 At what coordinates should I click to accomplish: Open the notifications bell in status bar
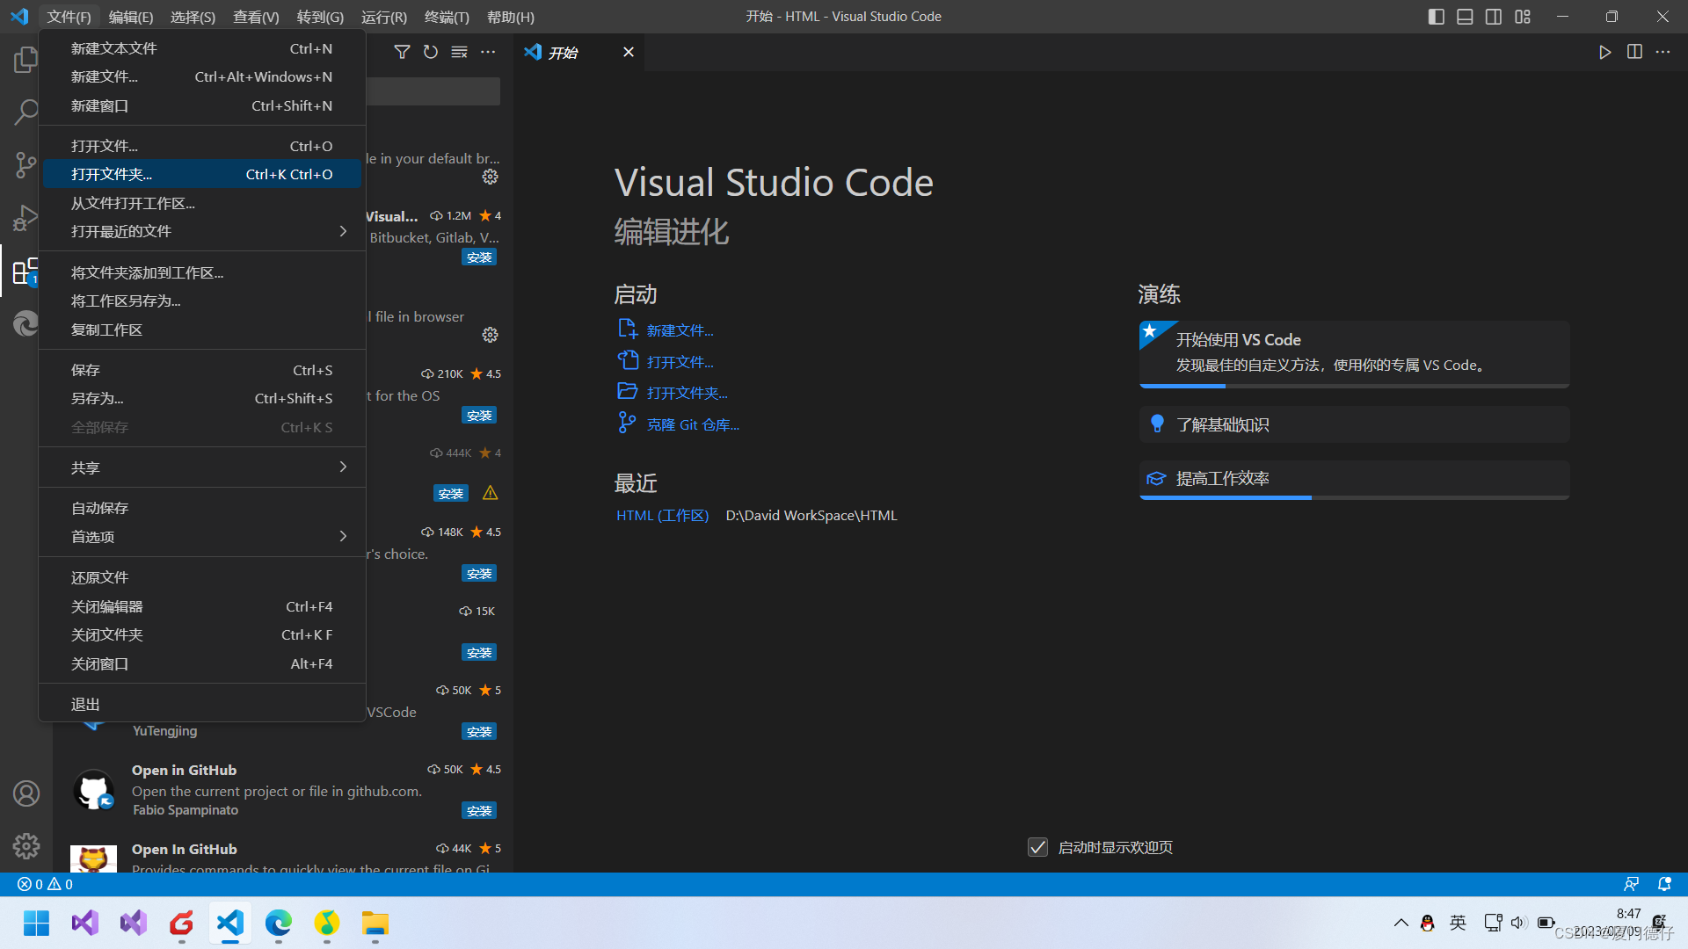point(1664,884)
